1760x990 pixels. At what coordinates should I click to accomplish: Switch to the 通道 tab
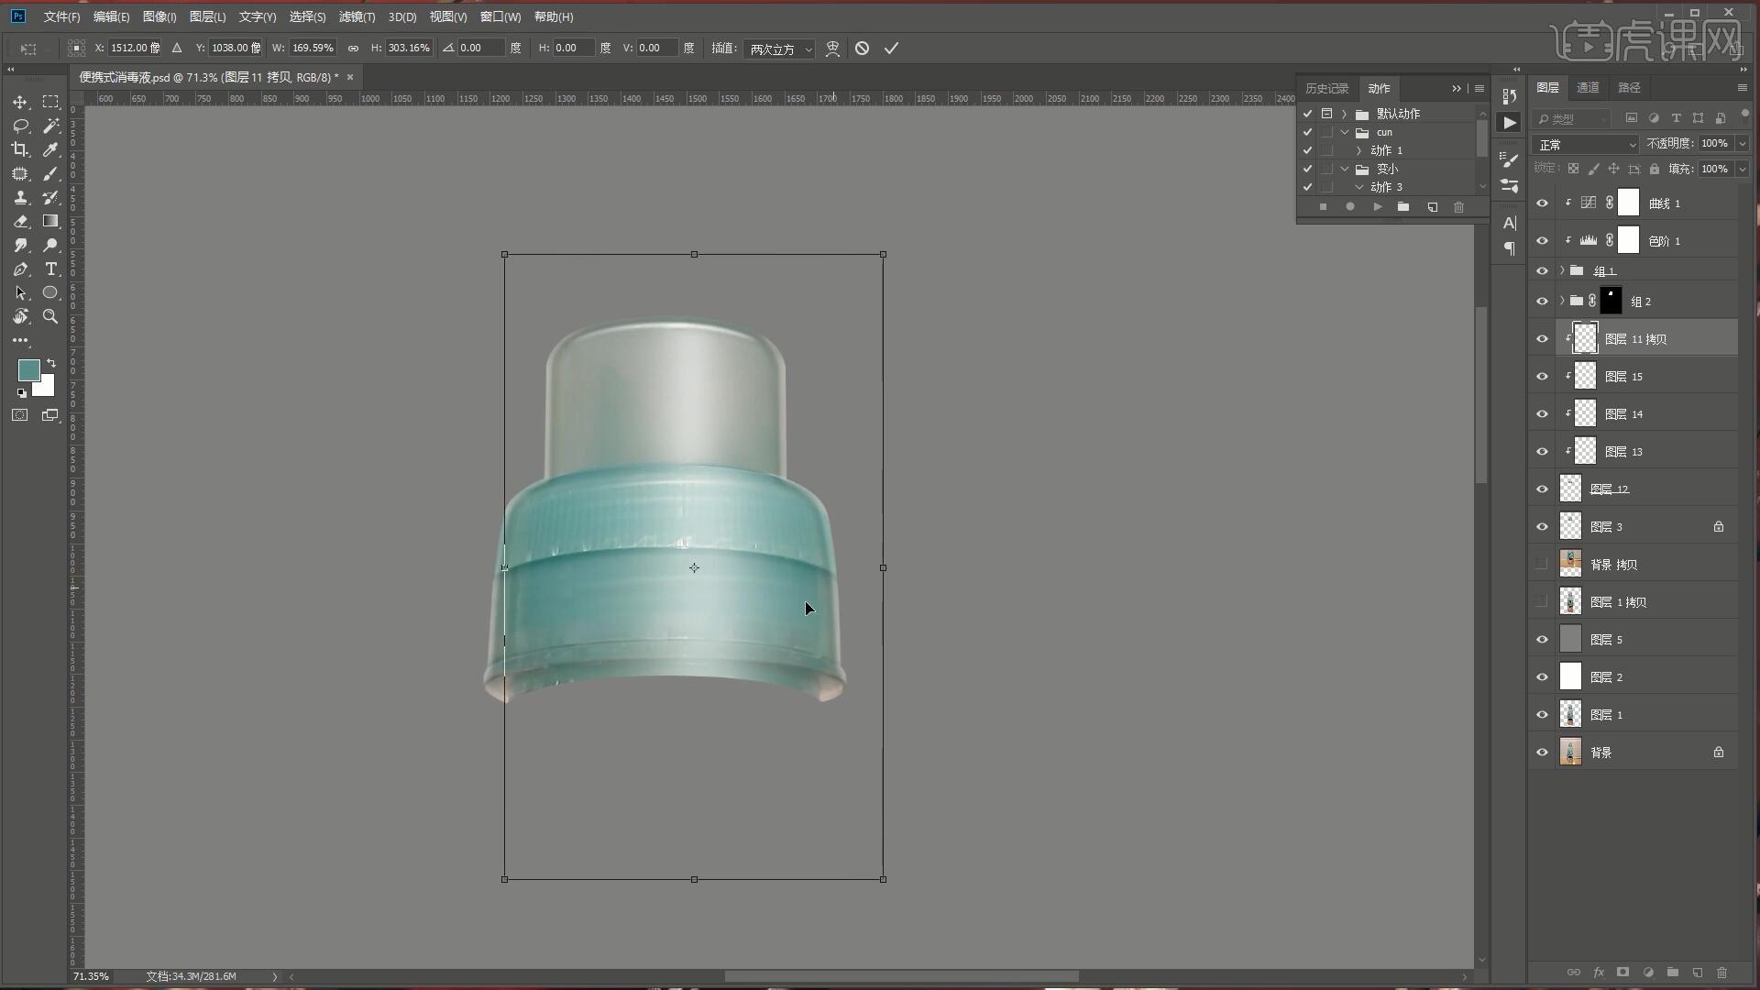point(1588,87)
